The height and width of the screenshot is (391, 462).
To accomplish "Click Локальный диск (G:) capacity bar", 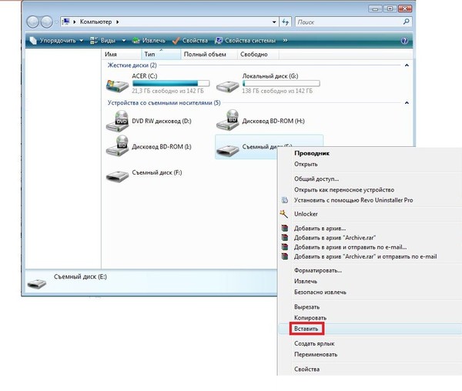I will 281,83.
